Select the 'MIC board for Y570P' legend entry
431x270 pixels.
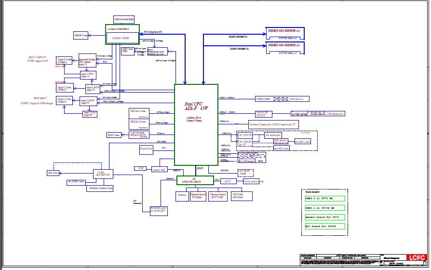click(x=325, y=227)
